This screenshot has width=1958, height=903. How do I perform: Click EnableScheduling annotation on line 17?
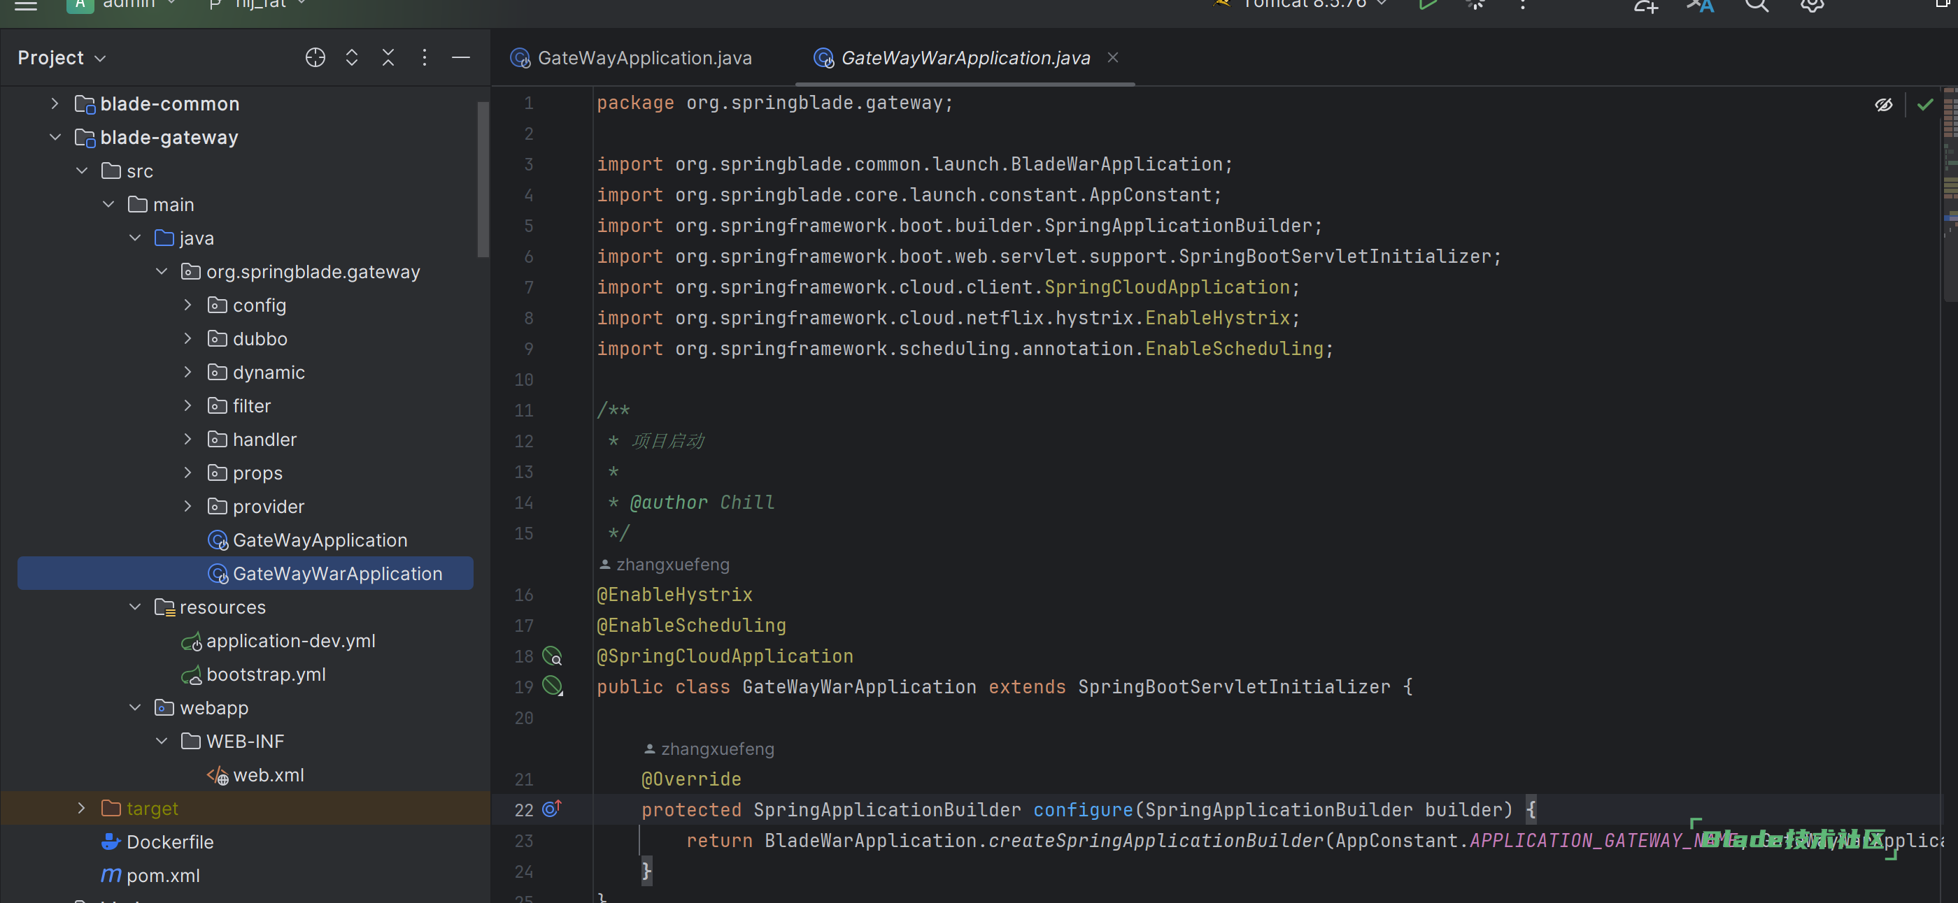pos(691,625)
